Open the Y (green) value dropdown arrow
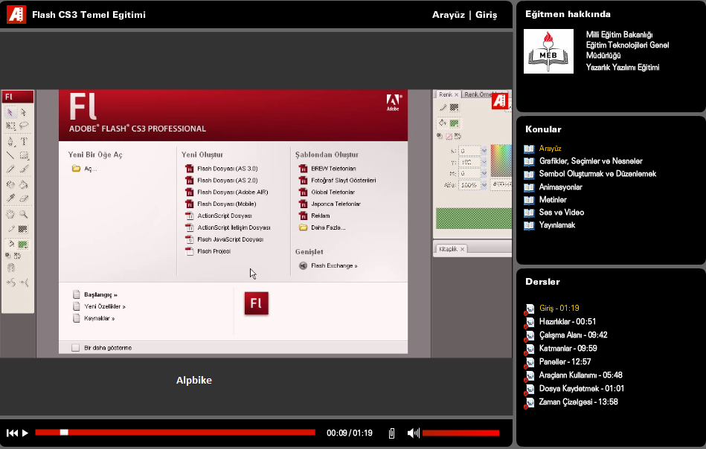Screen dimensions: 706x449 [484, 162]
